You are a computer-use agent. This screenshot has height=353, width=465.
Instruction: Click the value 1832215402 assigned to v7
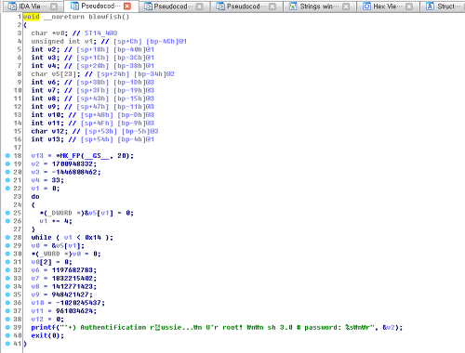73,279
